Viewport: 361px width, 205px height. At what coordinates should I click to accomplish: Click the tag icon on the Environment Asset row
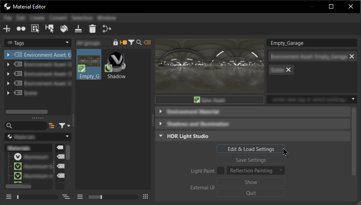(18, 55)
